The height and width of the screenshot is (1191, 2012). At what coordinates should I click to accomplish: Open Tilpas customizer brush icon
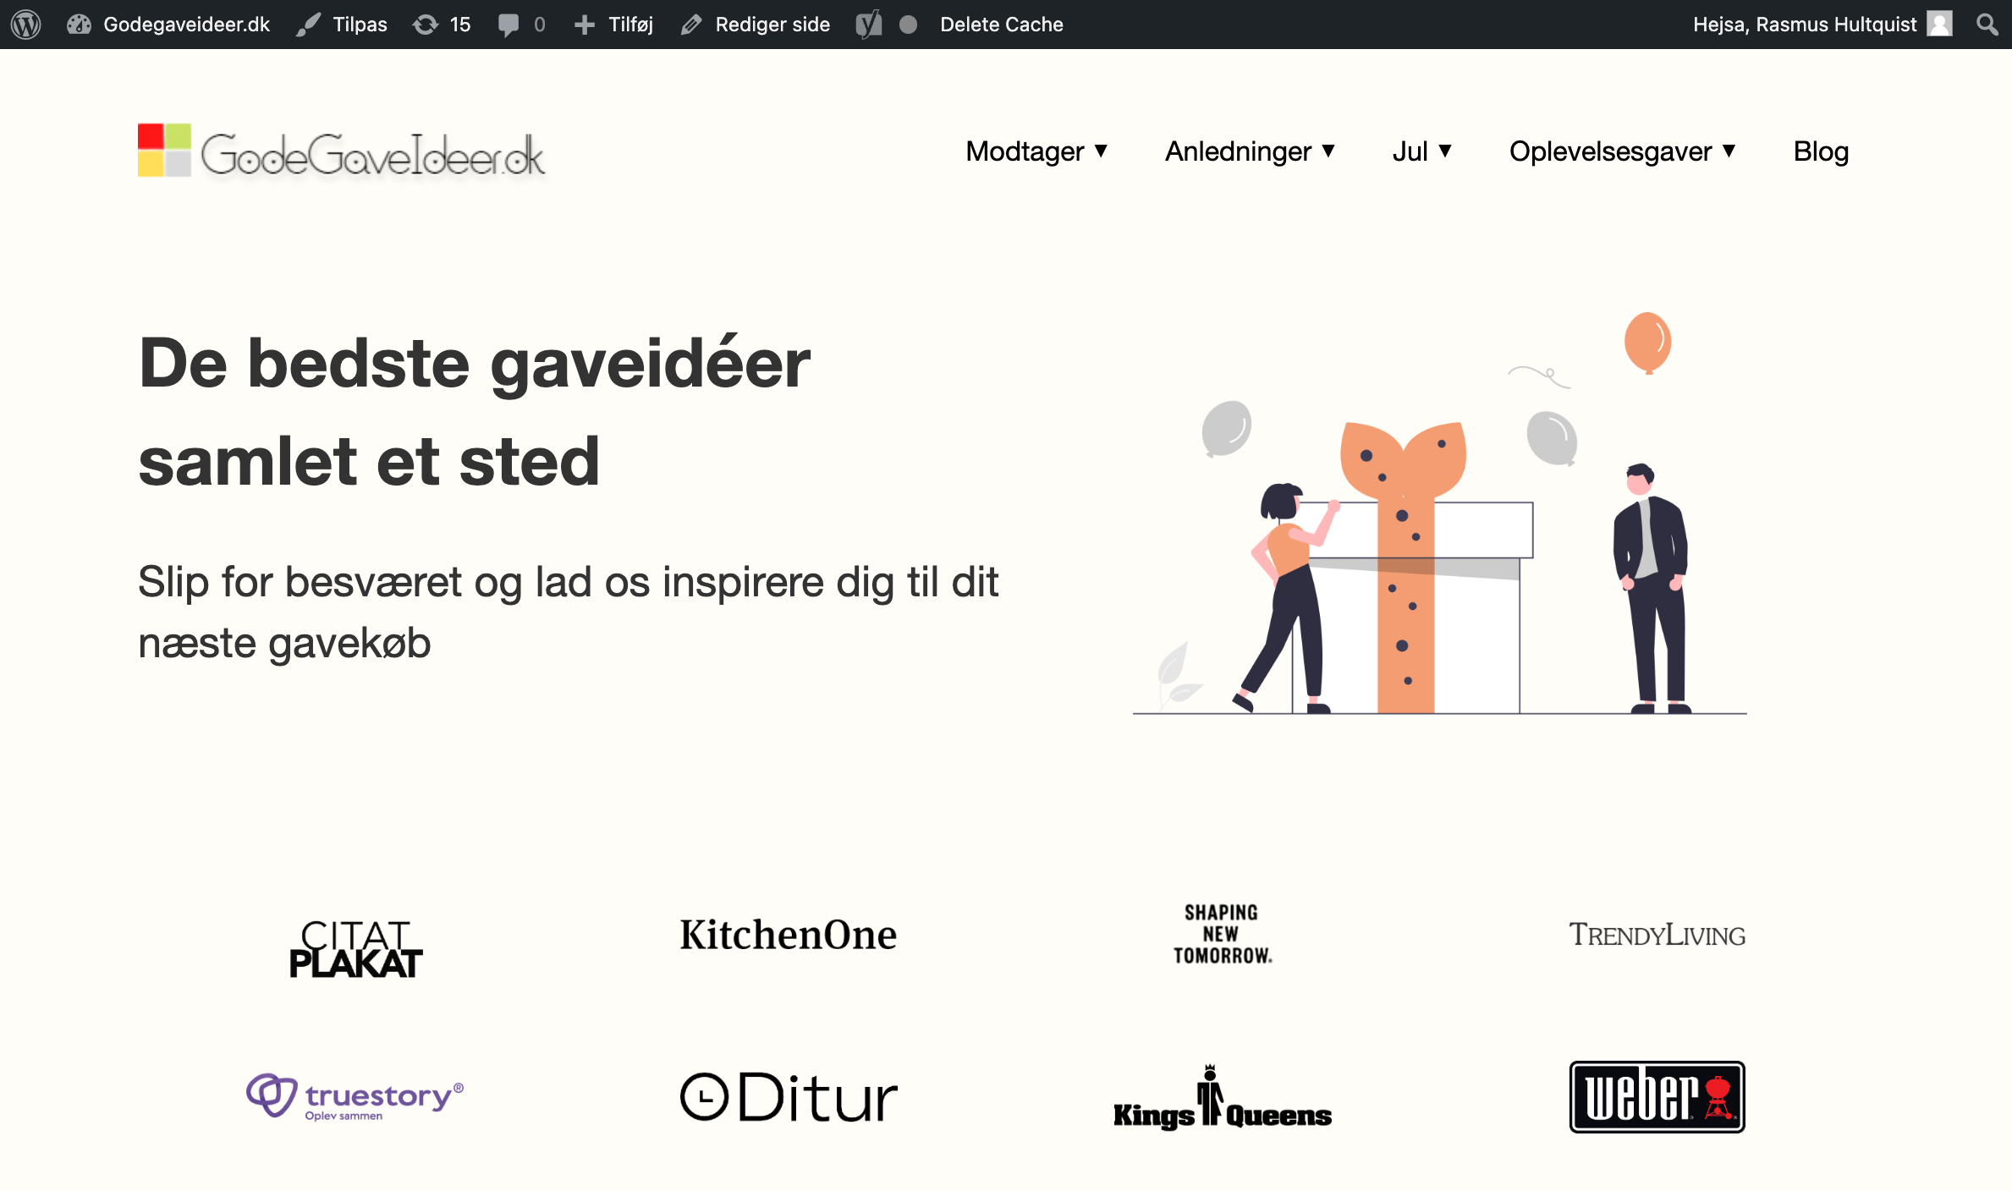(x=309, y=24)
